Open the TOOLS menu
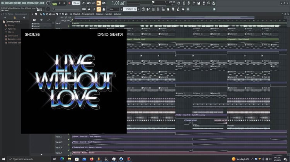The width and height of the screenshot is (290, 162). 37,3
